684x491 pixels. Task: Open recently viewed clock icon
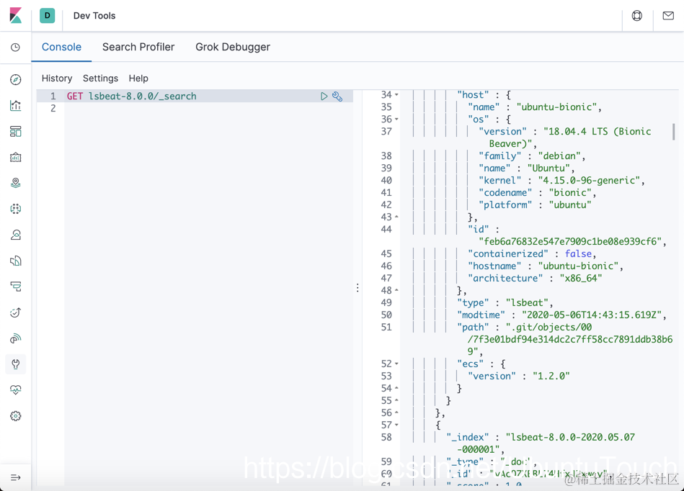[x=15, y=47]
